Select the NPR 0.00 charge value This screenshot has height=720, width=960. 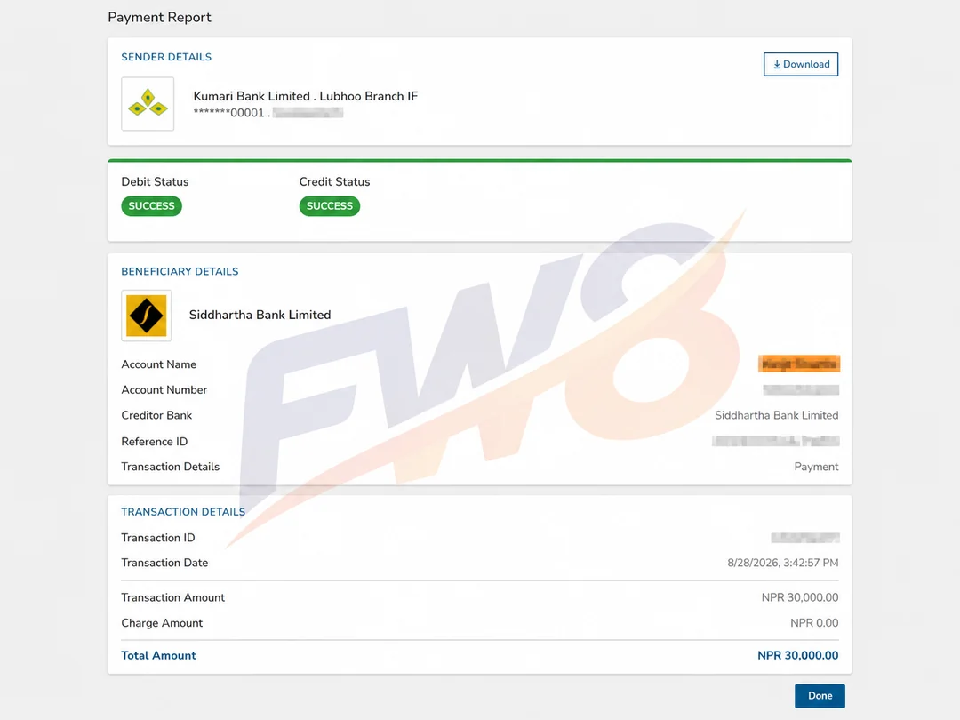(813, 622)
